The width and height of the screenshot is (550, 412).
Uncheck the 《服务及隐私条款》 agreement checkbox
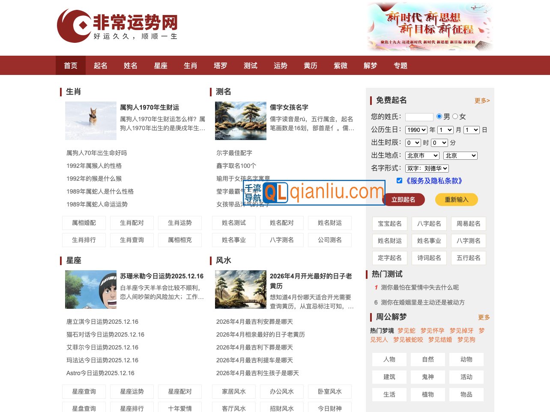399,180
